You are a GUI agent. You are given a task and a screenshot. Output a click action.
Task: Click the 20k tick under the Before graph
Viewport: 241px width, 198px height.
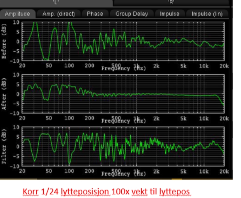[224, 66]
